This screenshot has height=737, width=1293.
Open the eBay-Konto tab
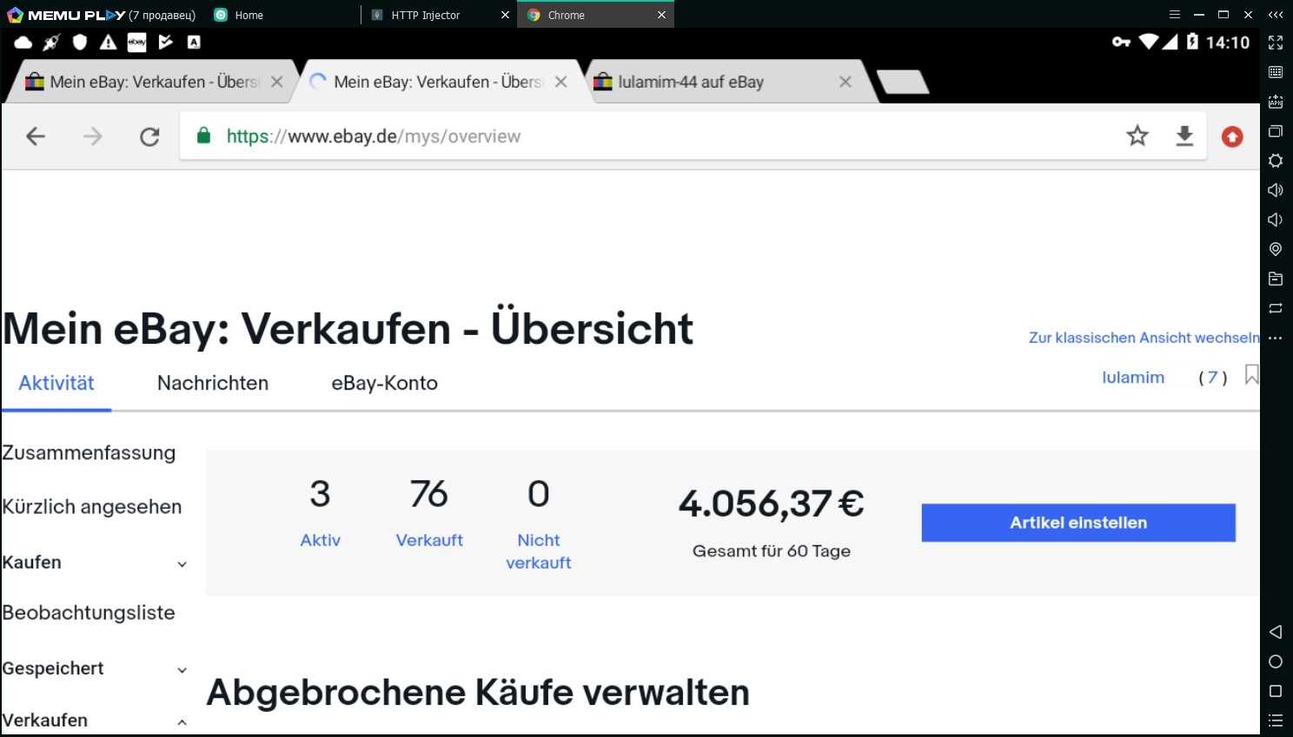click(x=384, y=383)
